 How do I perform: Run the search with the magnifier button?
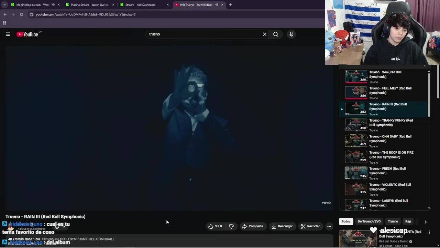click(276, 34)
